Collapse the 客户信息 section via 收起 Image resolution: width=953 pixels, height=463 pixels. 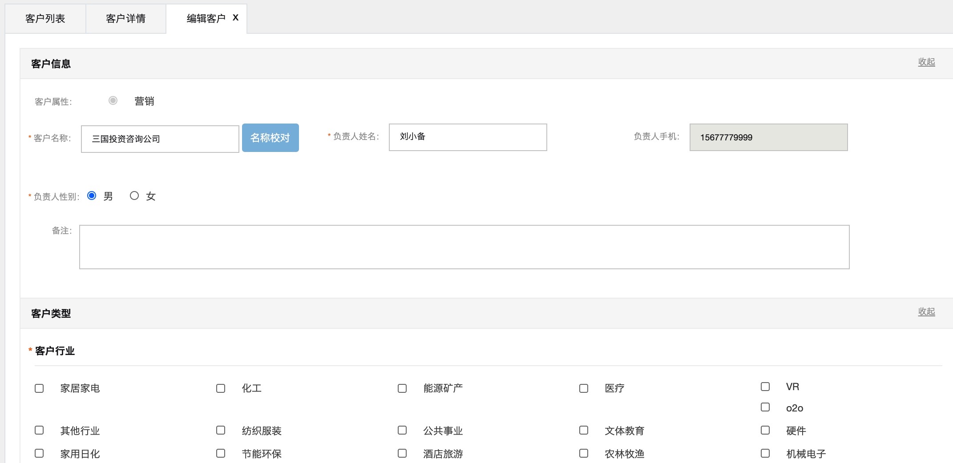[x=926, y=62]
